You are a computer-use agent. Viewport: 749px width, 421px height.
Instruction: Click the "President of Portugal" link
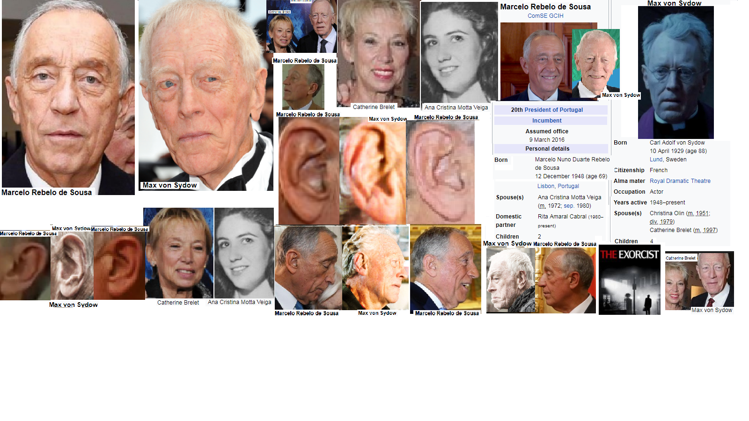553,110
